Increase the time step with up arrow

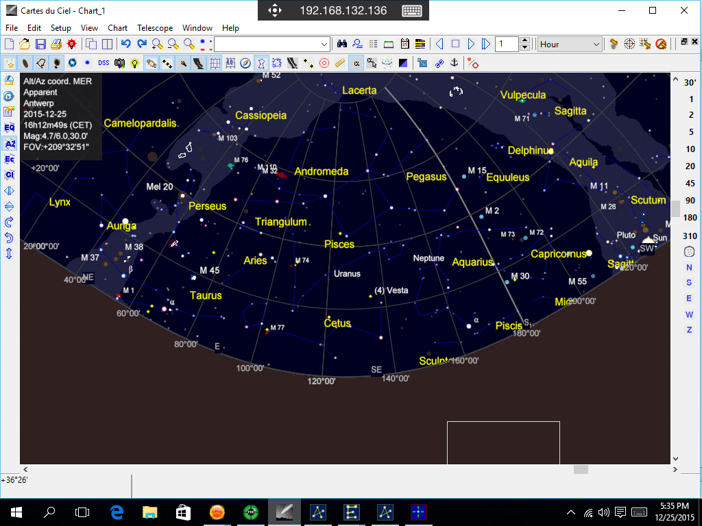[525, 40]
